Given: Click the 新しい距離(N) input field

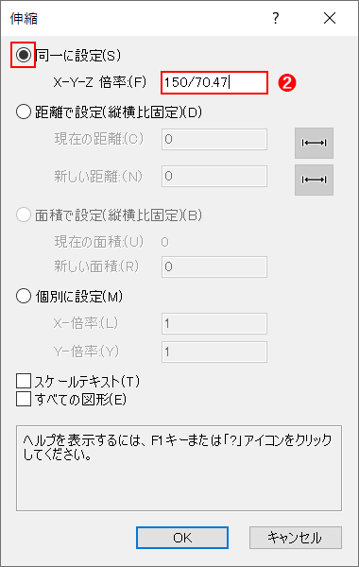Looking at the screenshot, I should point(214,176).
